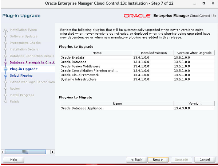Click the Version header in Migrate table
Screen dimensions: 218x166
pyautogui.click(x=194, y=104)
